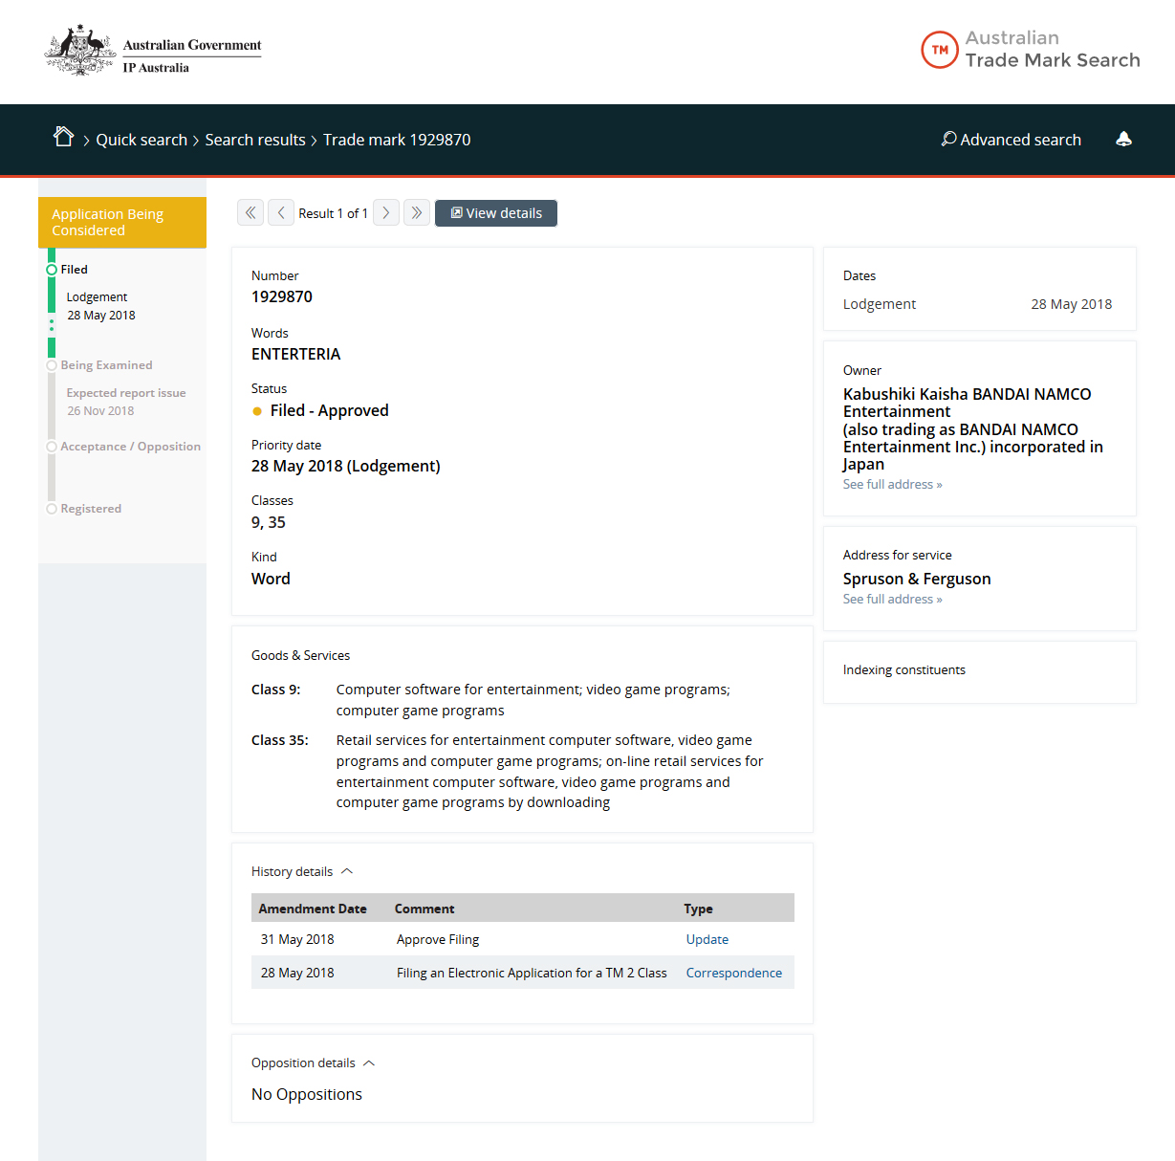Click the Approve Filing comment
Screen dimensions: 1175x1161
pos(438,940)
